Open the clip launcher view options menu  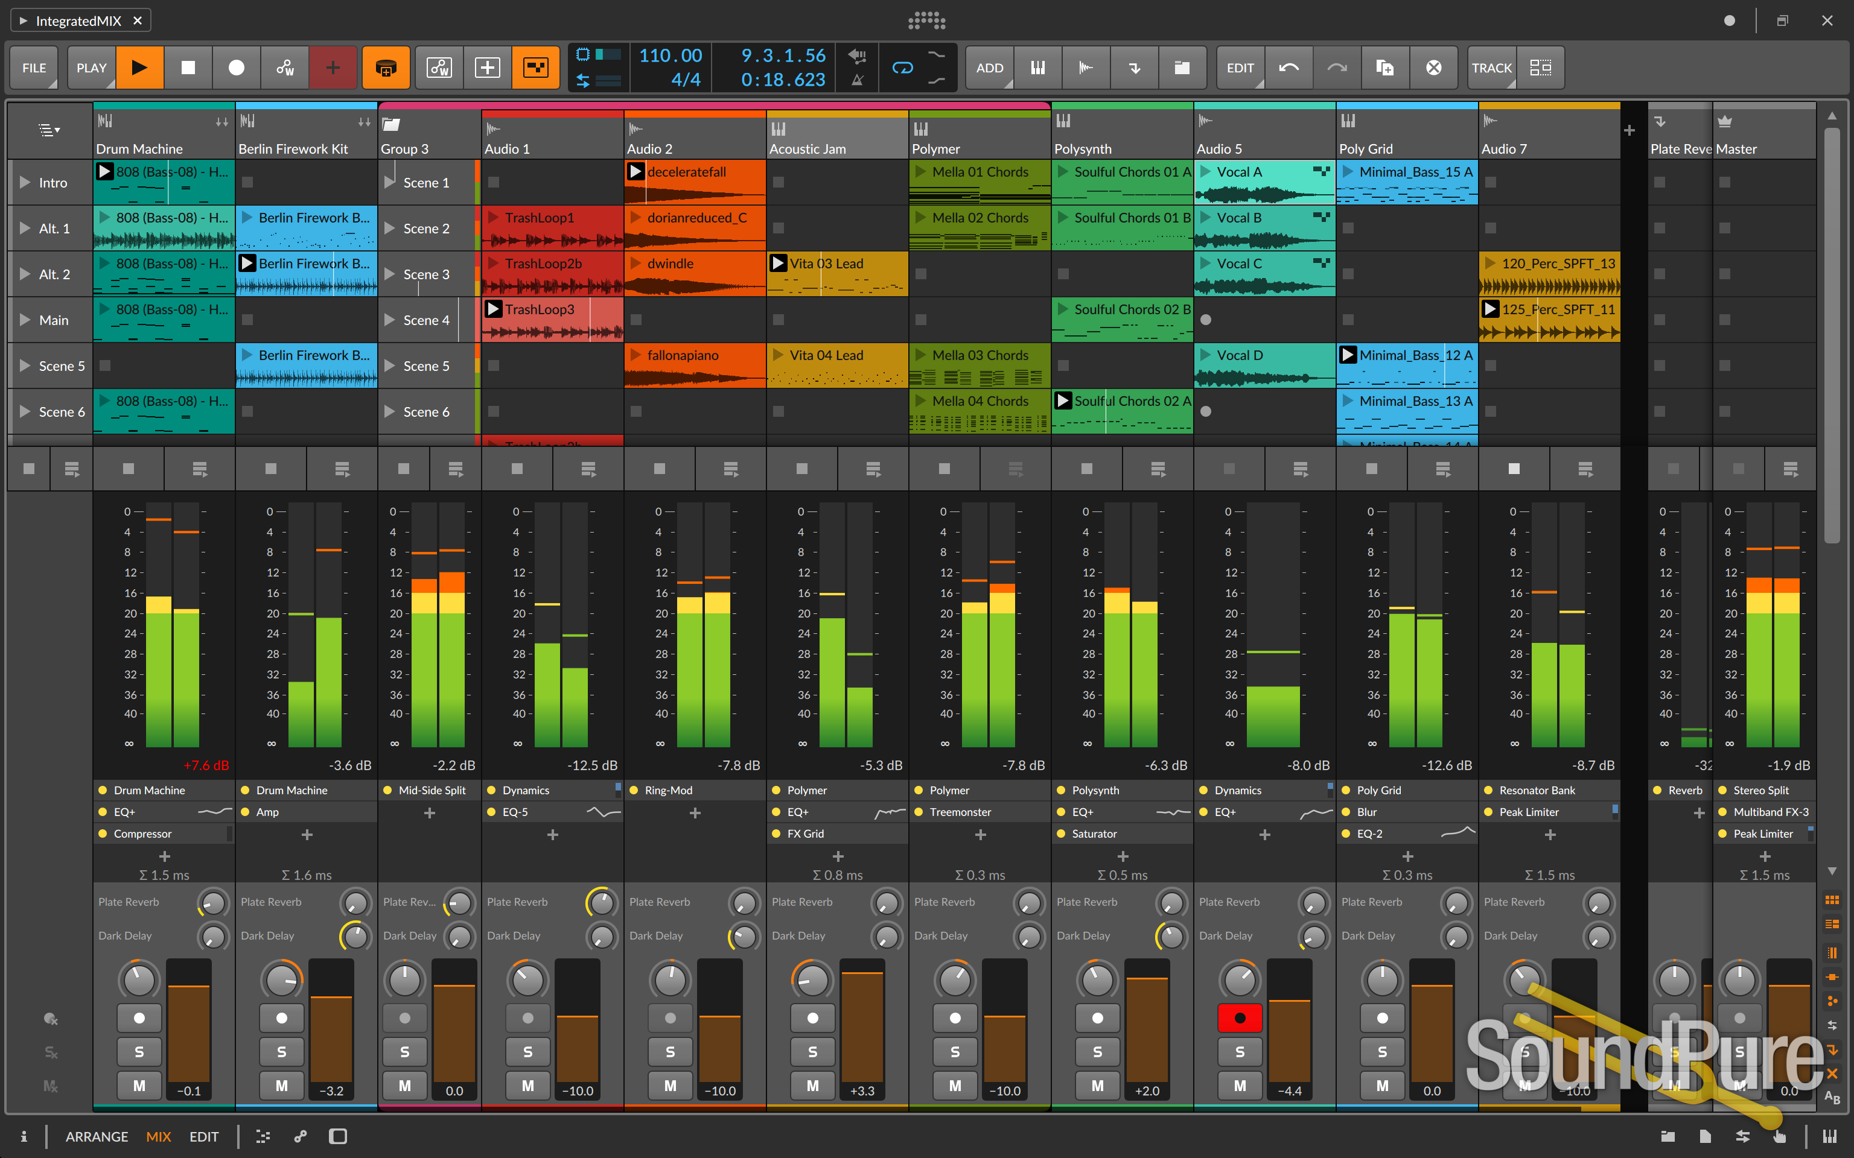pos(49,130)
